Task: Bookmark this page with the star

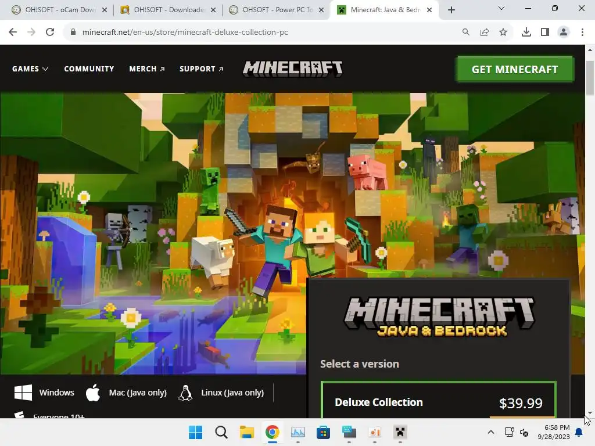Action: click(503, 33)
